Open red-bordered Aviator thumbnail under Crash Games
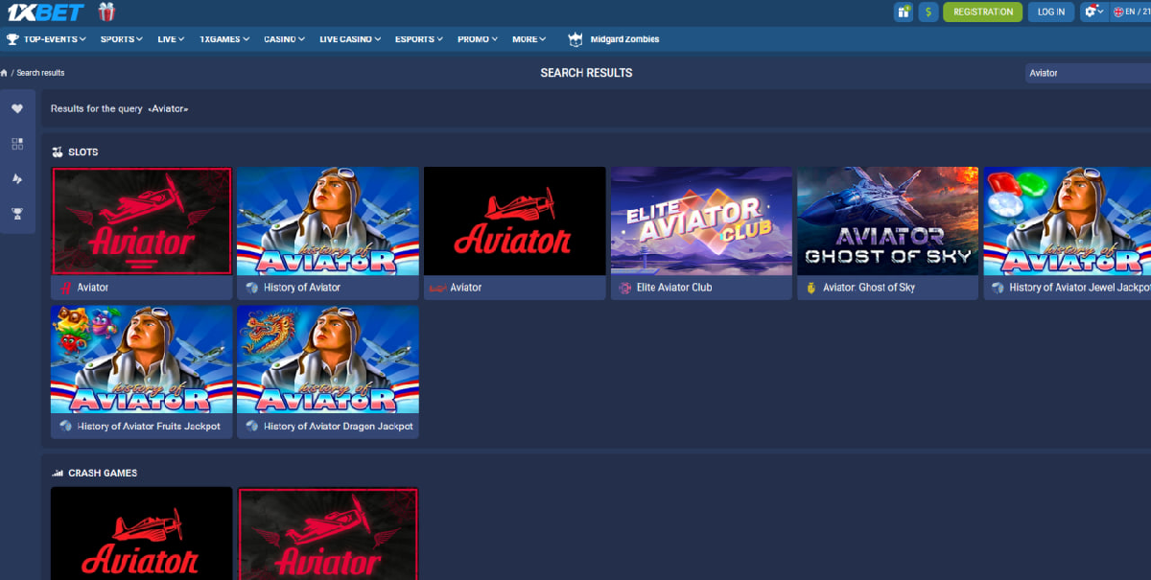 click(328, 533)
